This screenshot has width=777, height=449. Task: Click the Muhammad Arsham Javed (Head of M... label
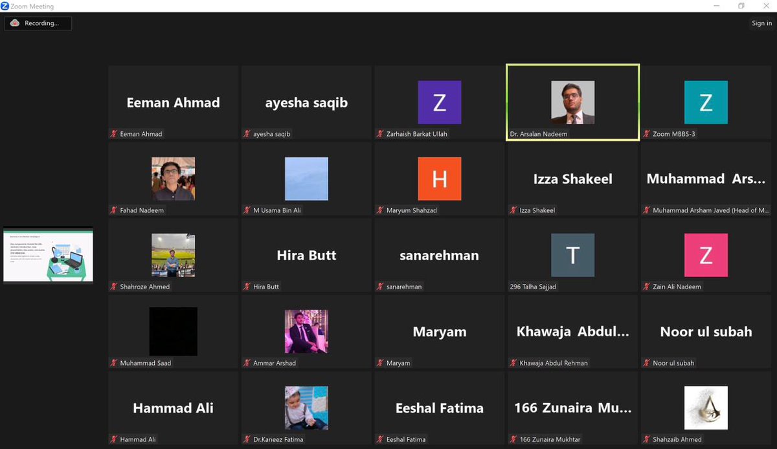(710, 210)
